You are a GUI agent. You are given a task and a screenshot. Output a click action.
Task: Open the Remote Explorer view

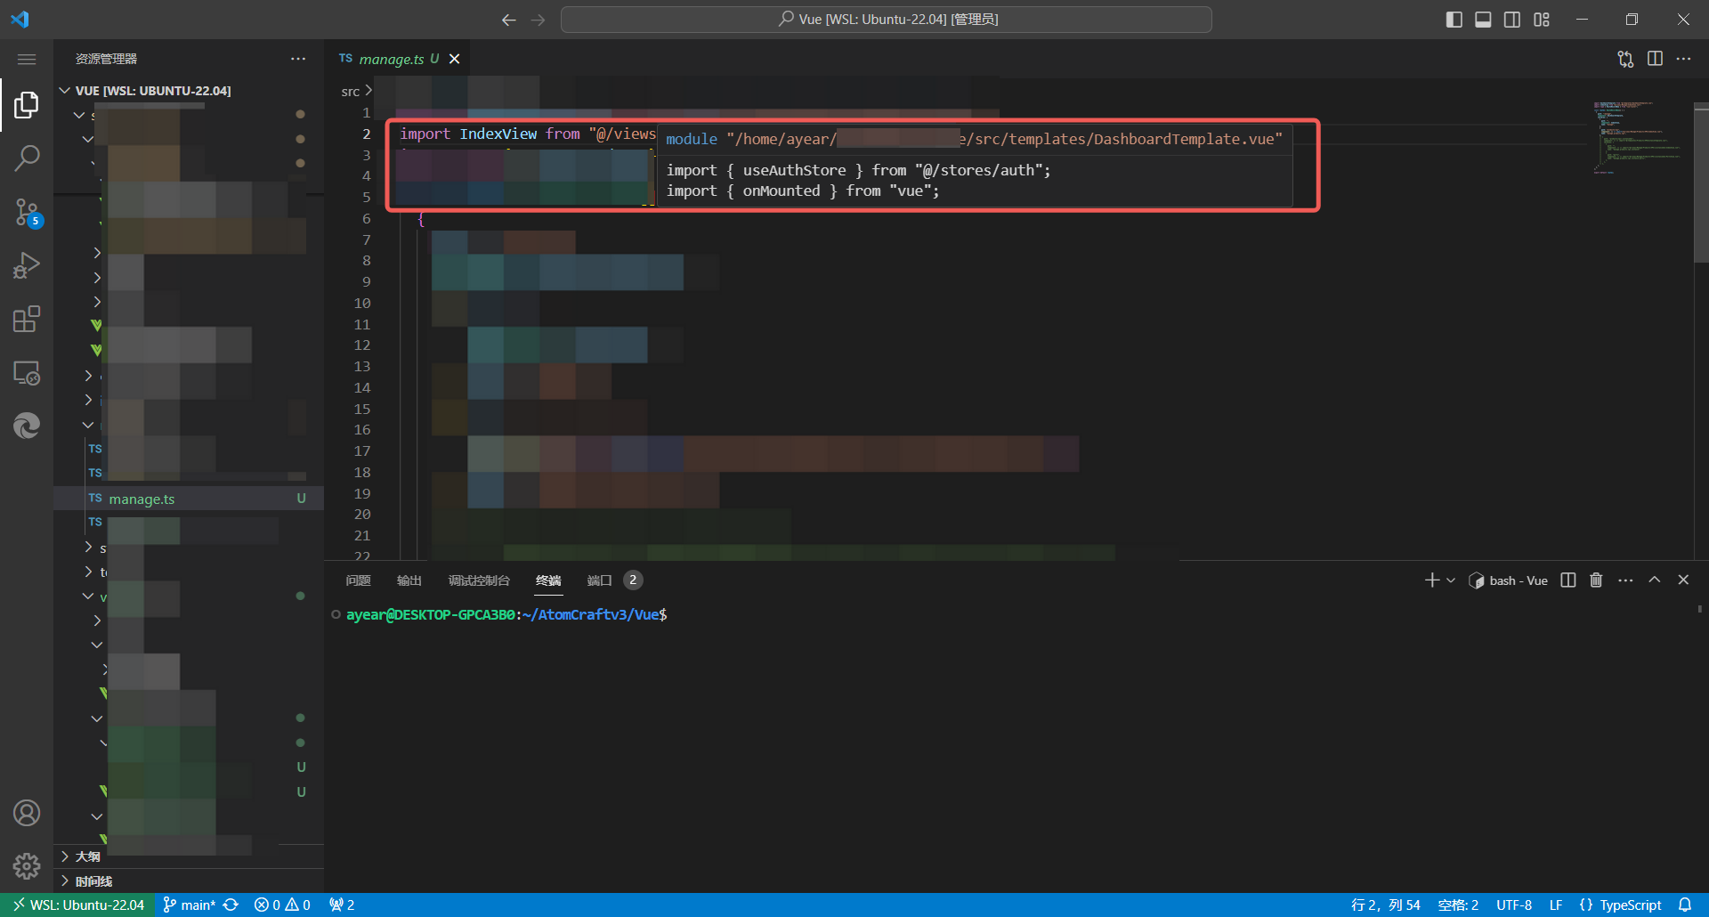click(x=27, y=372)
